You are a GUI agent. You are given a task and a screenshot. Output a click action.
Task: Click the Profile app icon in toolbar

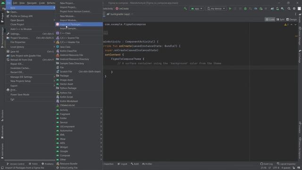(256, 8)
